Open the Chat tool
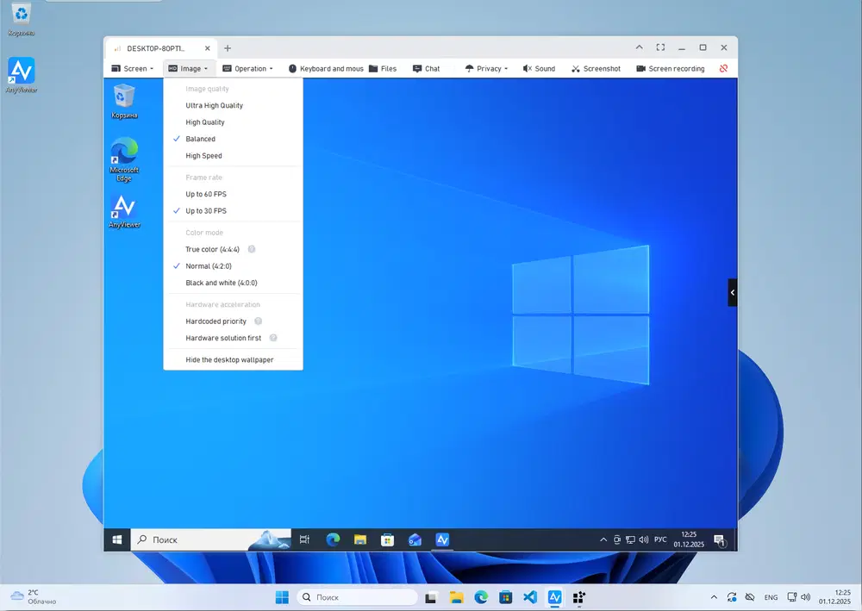 (x=427, y=69)
